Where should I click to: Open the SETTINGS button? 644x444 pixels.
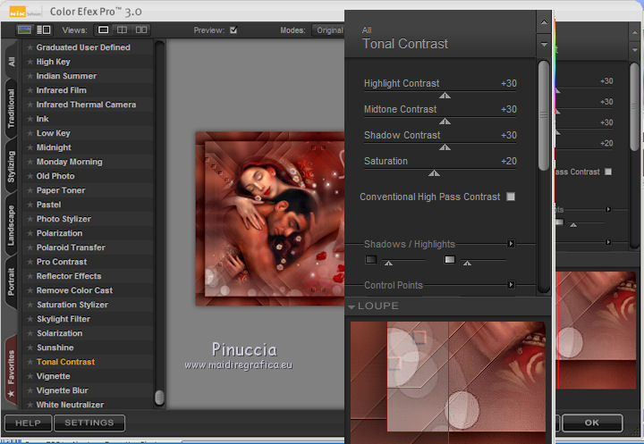click(89, 423)
